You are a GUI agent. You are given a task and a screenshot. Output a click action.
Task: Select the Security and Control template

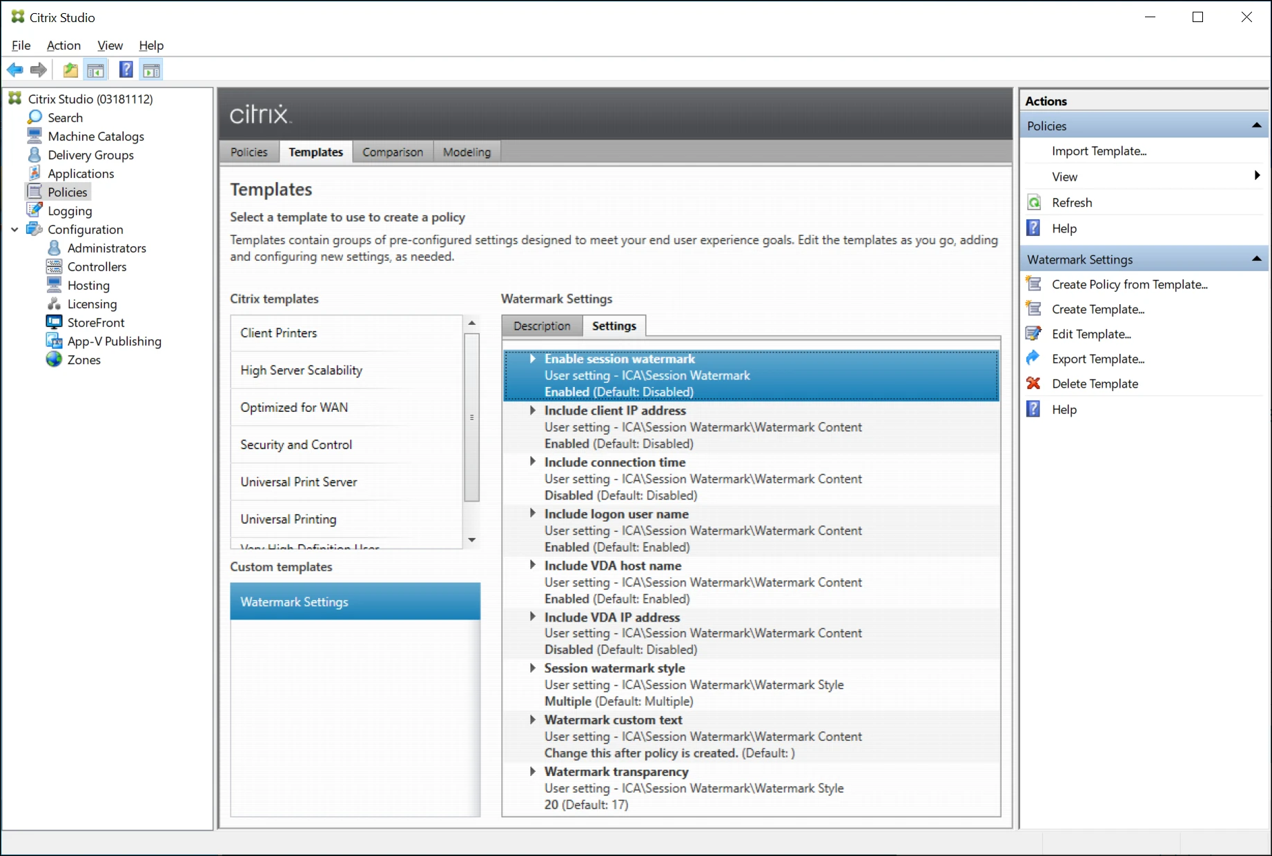(x=346, y=445)
